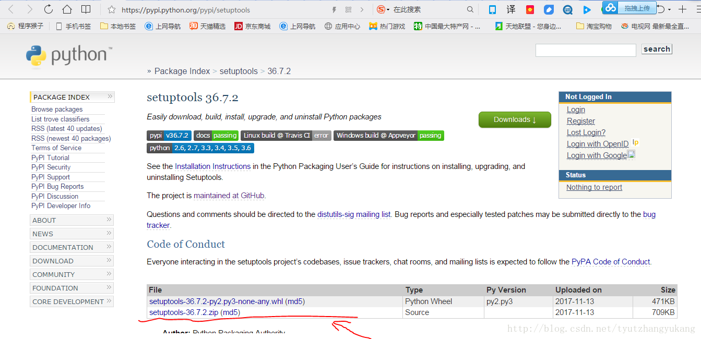Open the 中国最大特产网 bookmark
The height and width of the screenshot is (339, 701).
(x=447, y=26)
